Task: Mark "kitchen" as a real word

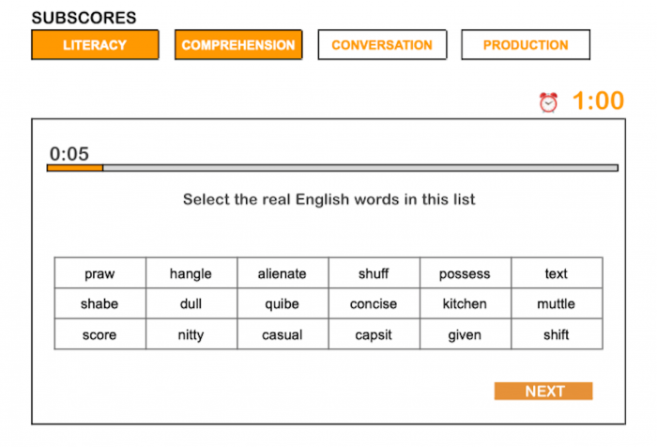Action: (x=465, y=304)
